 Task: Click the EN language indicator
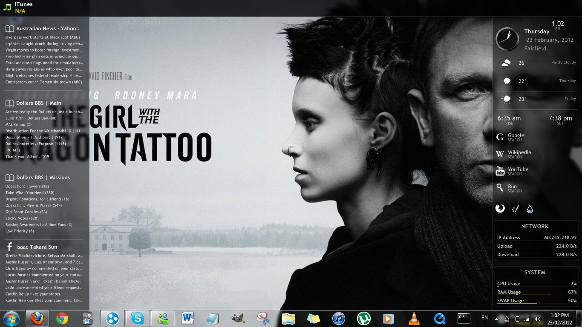coord(484,318)
